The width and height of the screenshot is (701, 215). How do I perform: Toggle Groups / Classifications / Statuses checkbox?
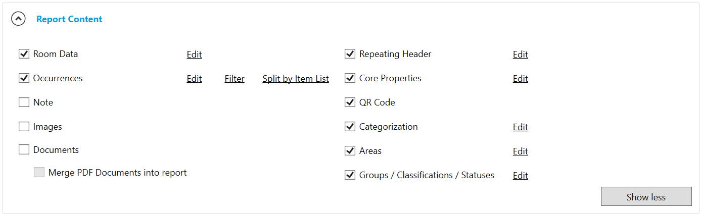350,175
